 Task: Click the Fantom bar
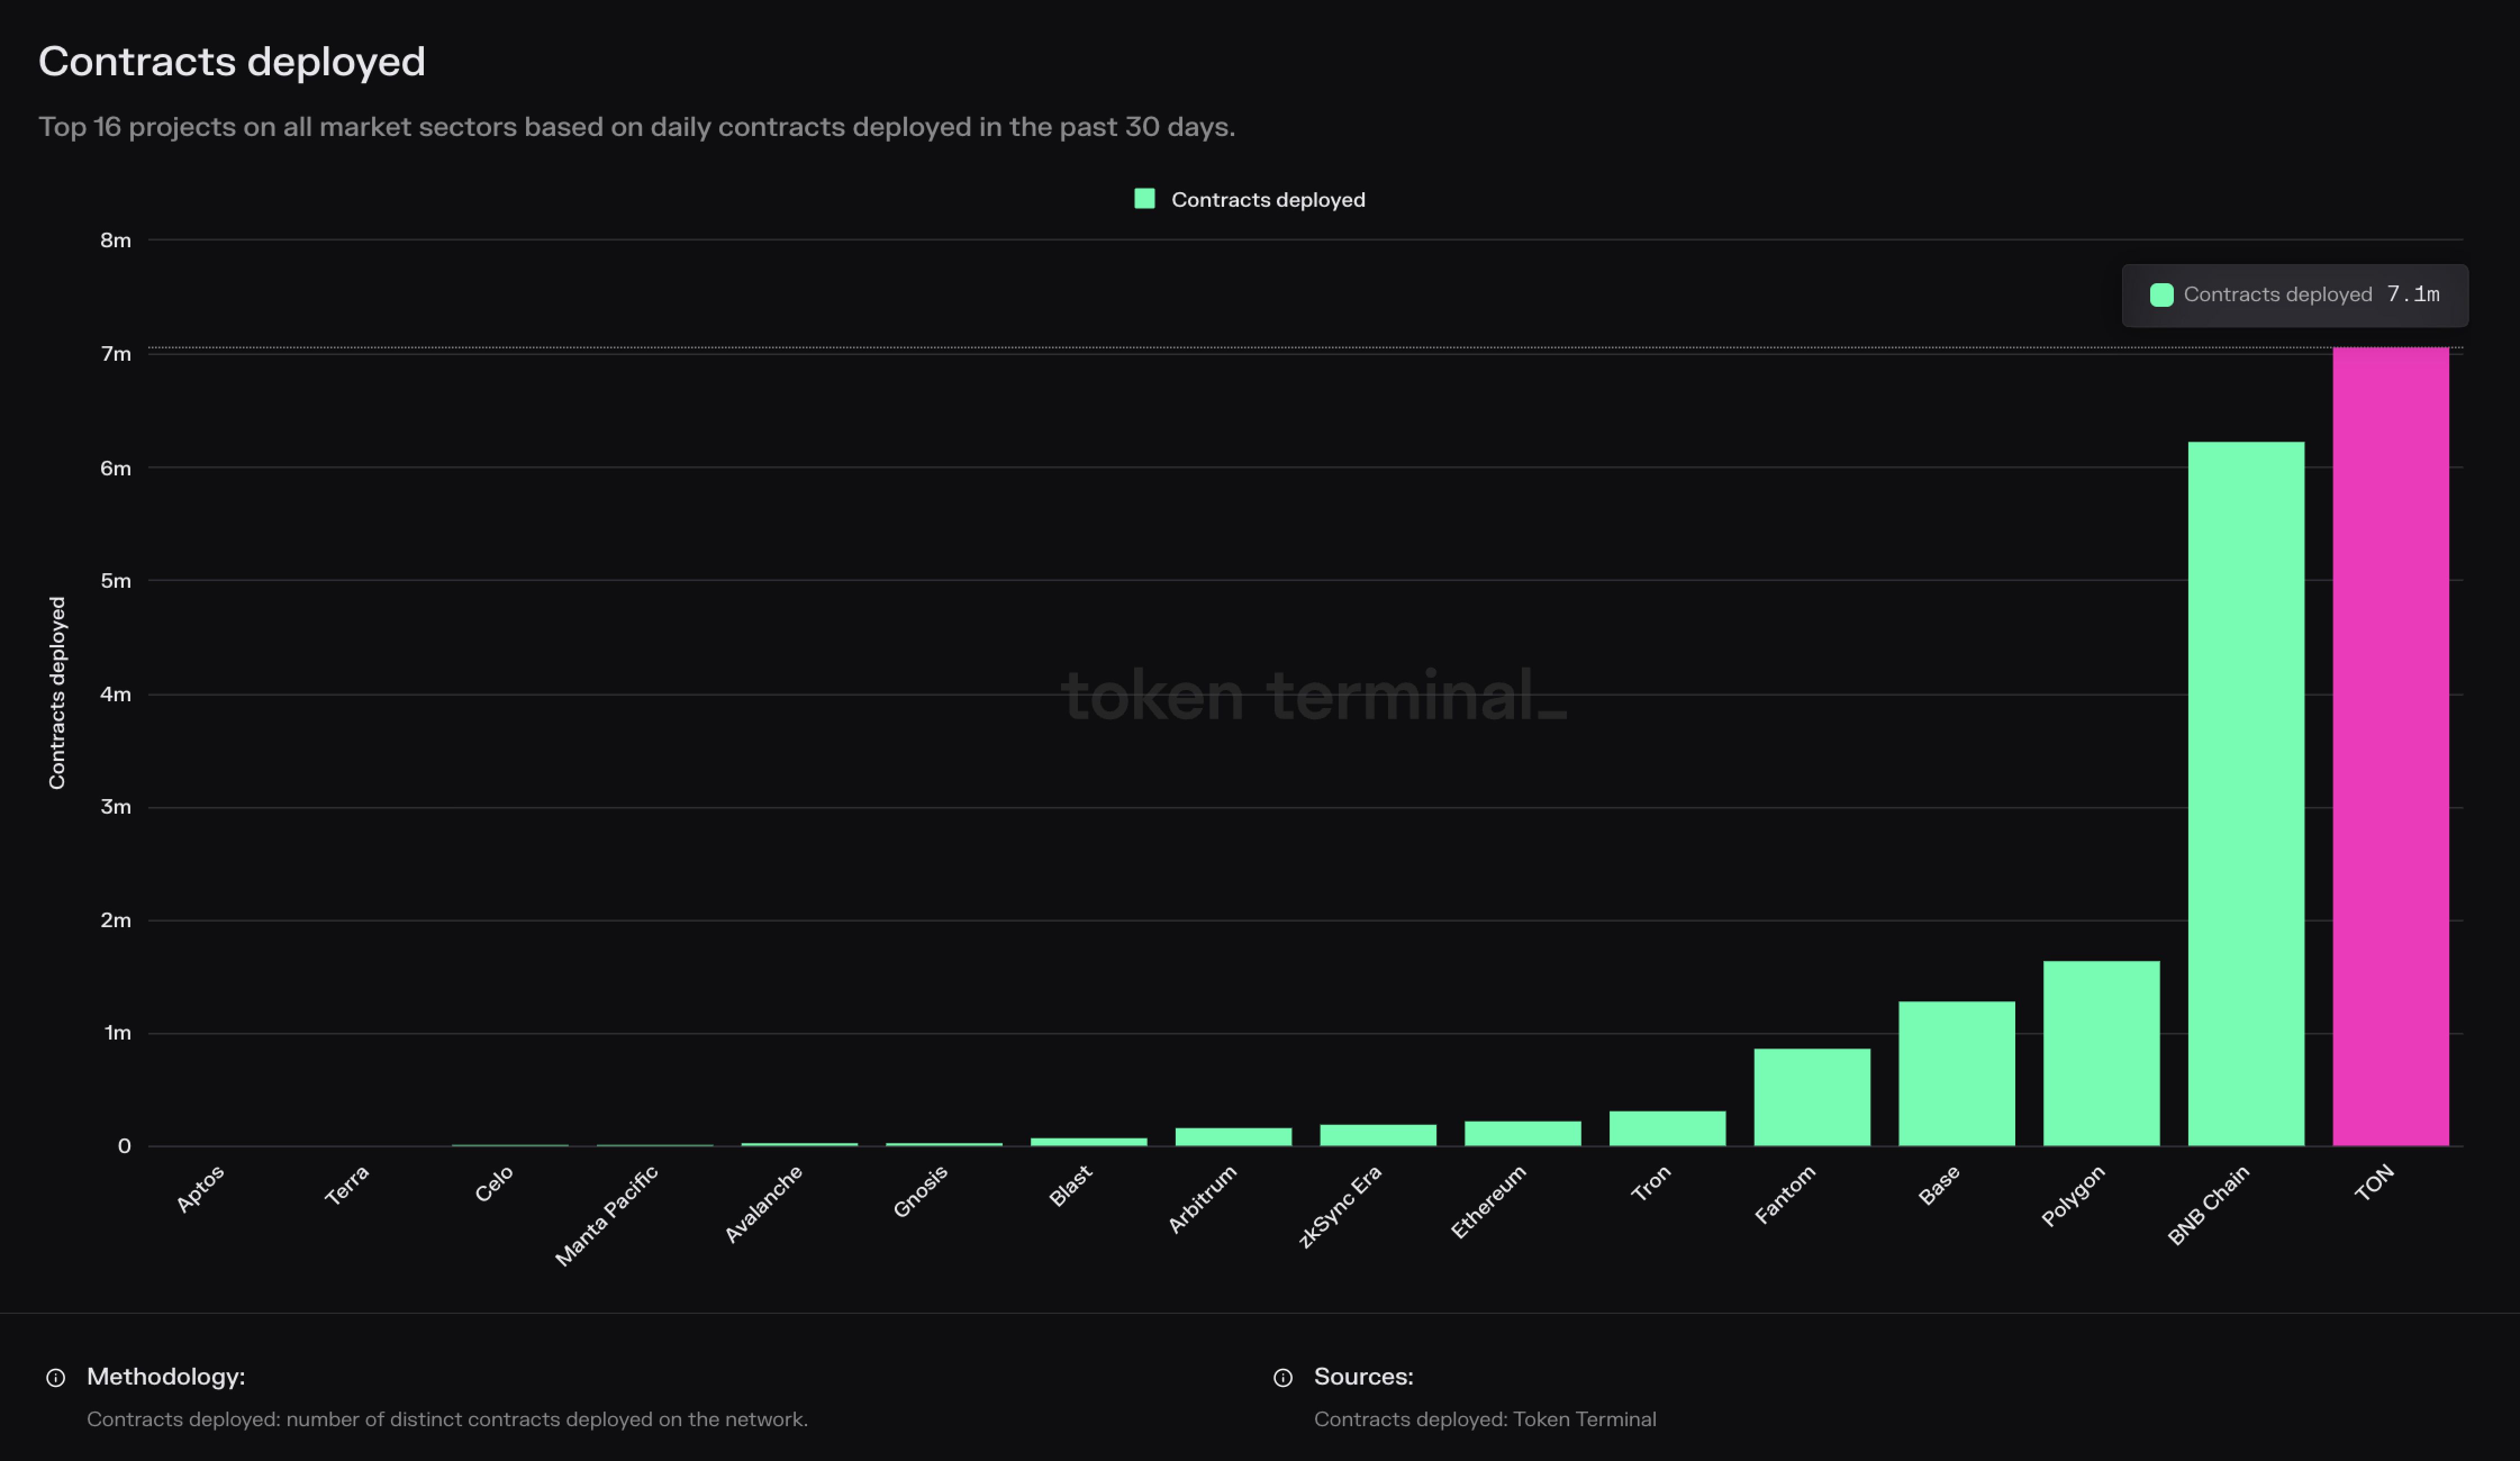pyautogui.click(x=1812, y=1097)
